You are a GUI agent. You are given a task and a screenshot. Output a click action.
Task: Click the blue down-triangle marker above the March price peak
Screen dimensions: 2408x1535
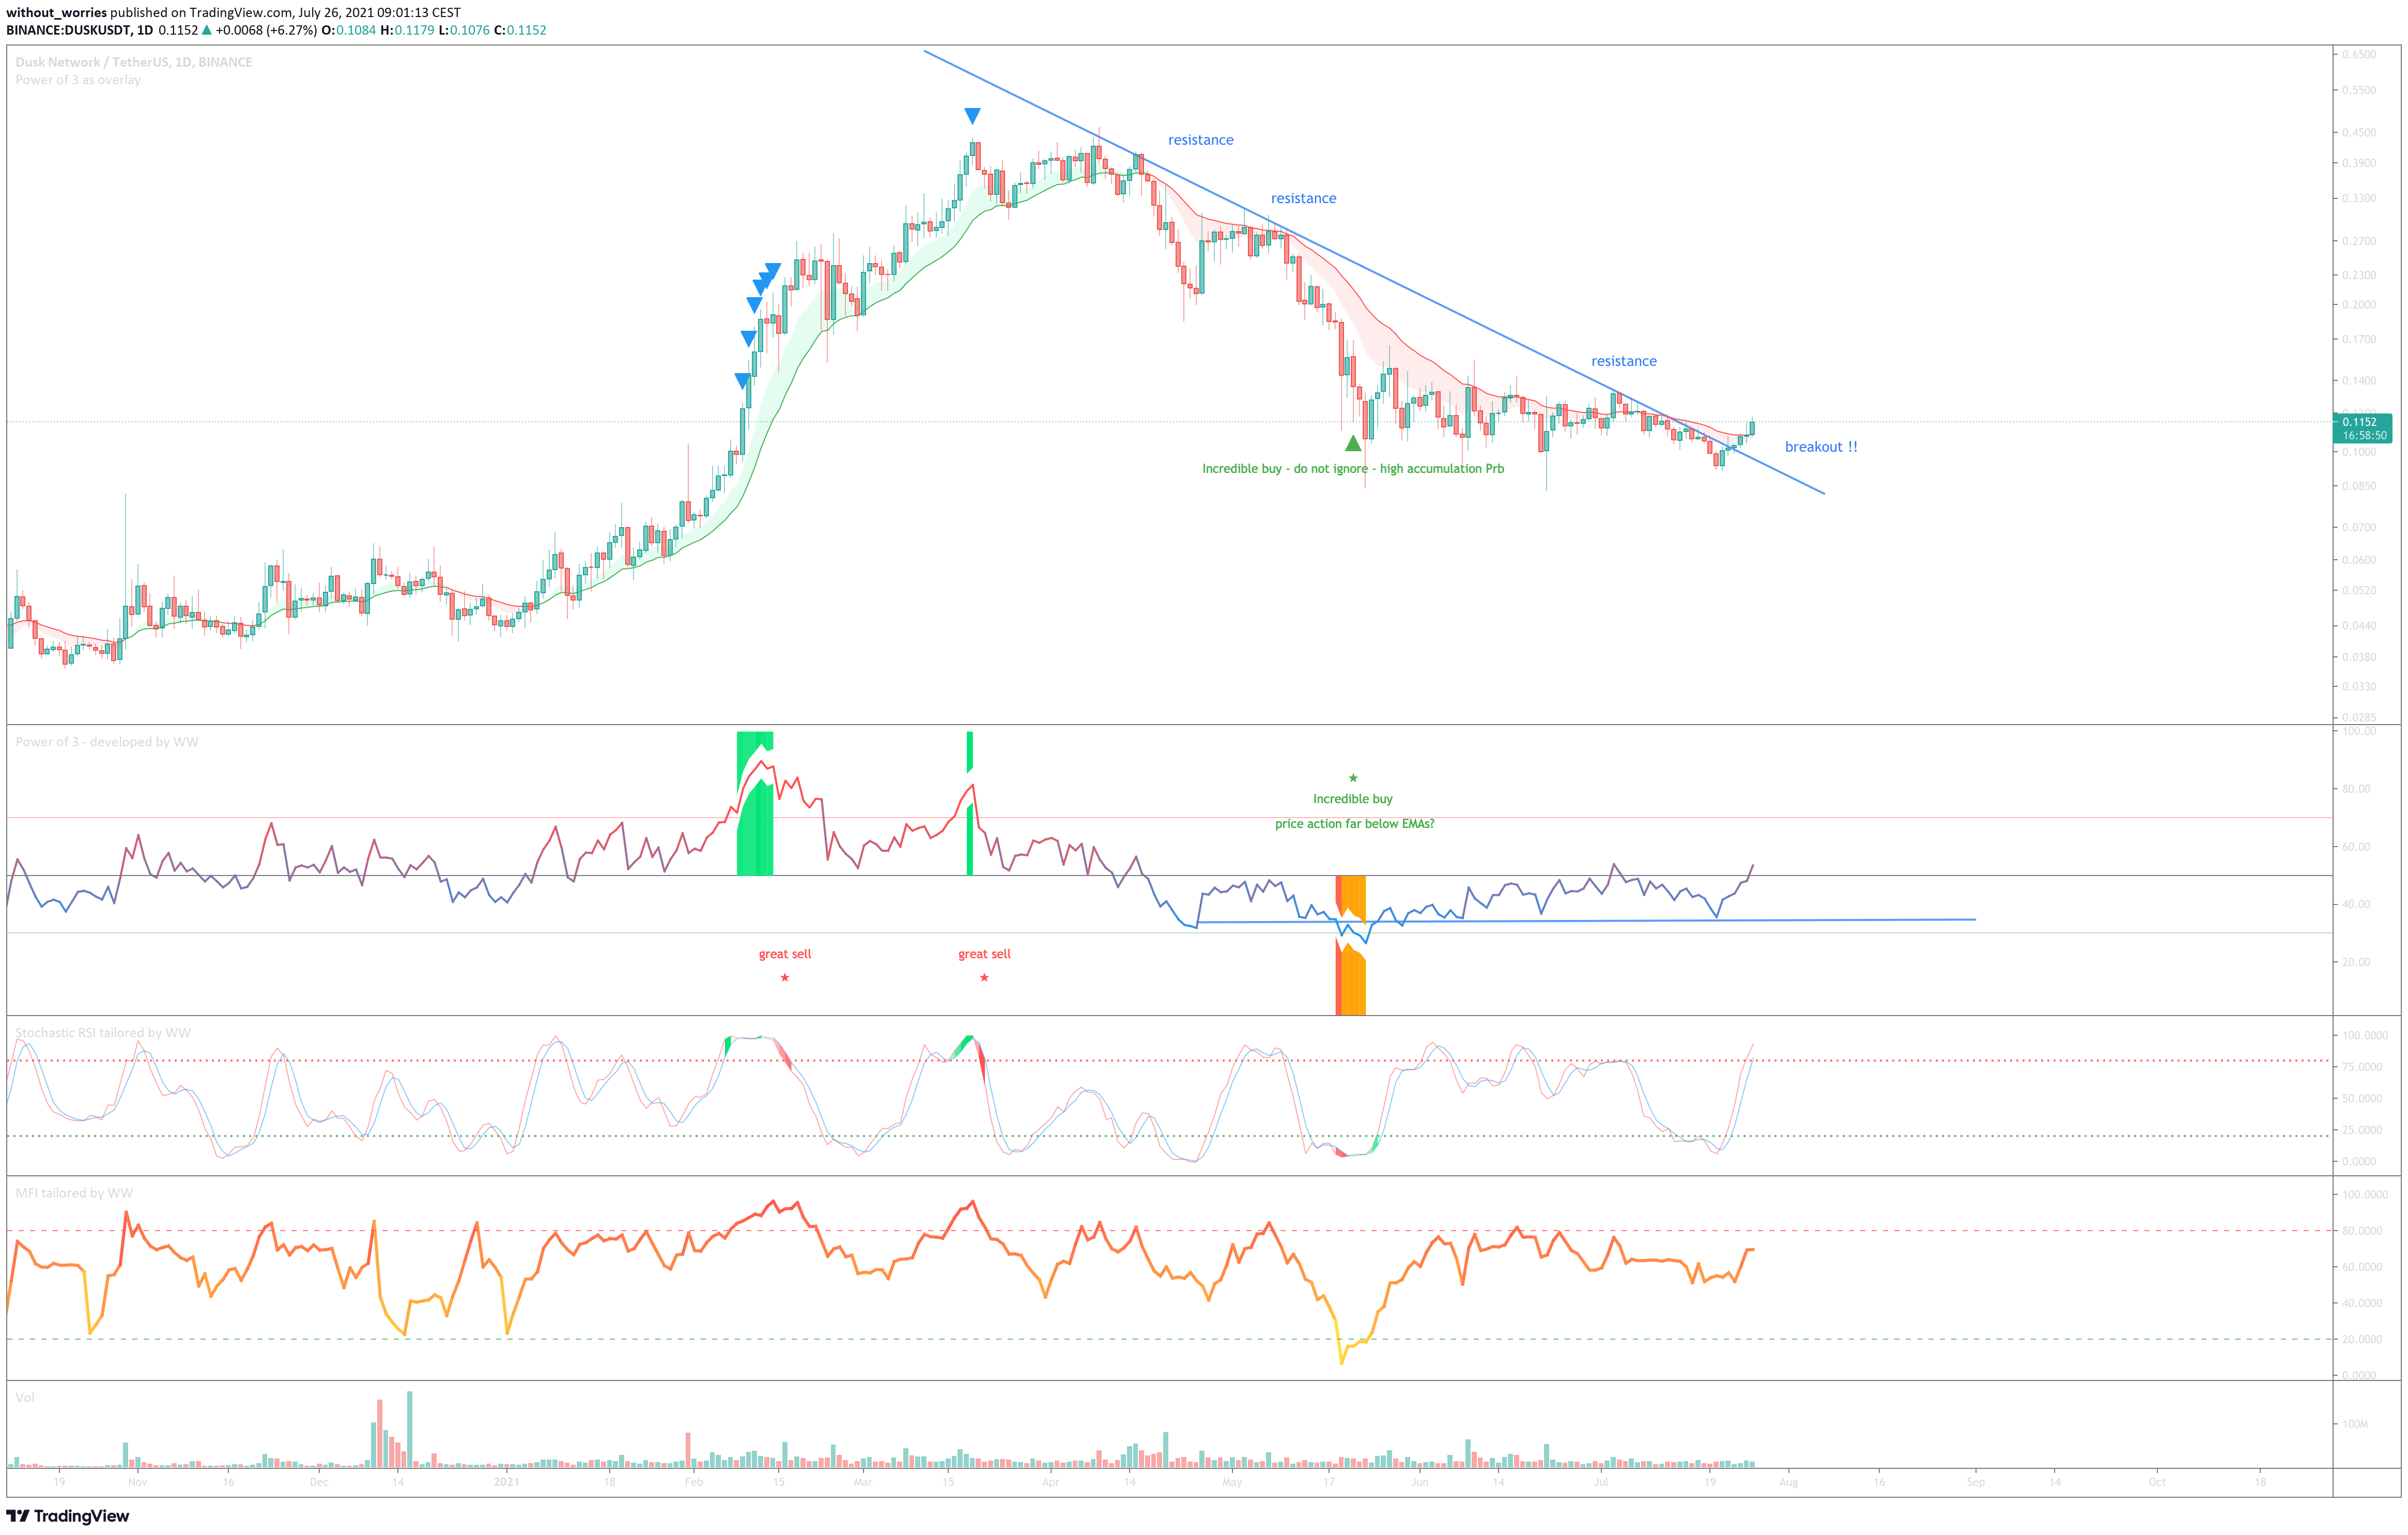pyautogui.click(x=972, y=116)
